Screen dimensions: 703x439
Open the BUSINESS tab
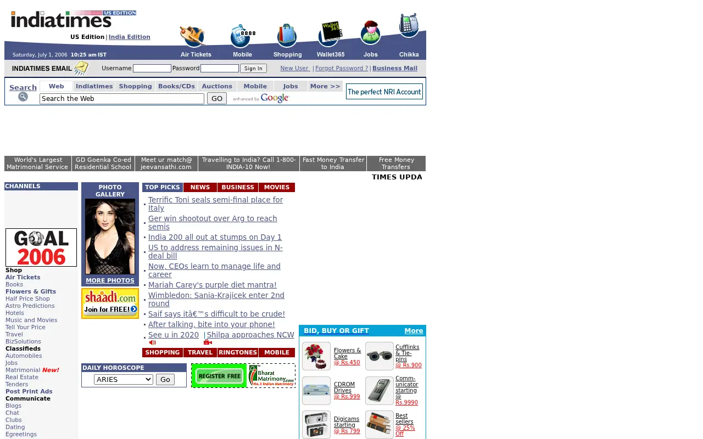(238, 187)
